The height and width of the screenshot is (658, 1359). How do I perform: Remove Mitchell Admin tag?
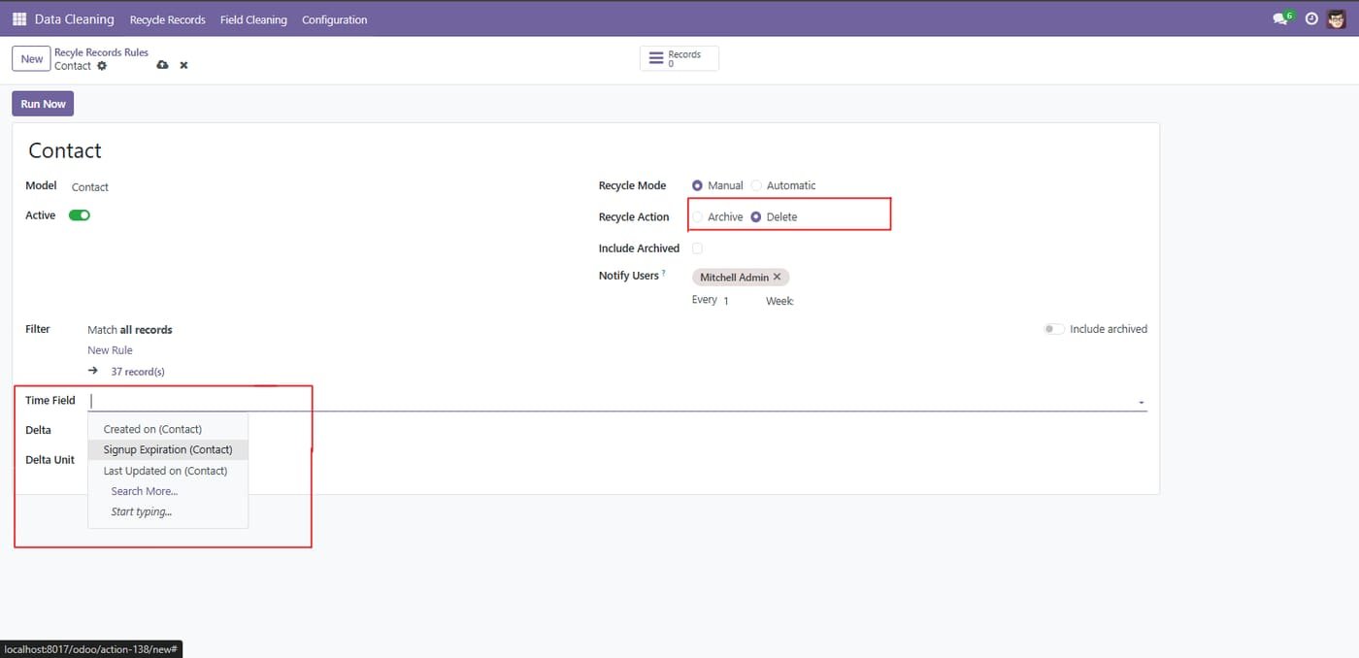[x=777, y=277]
